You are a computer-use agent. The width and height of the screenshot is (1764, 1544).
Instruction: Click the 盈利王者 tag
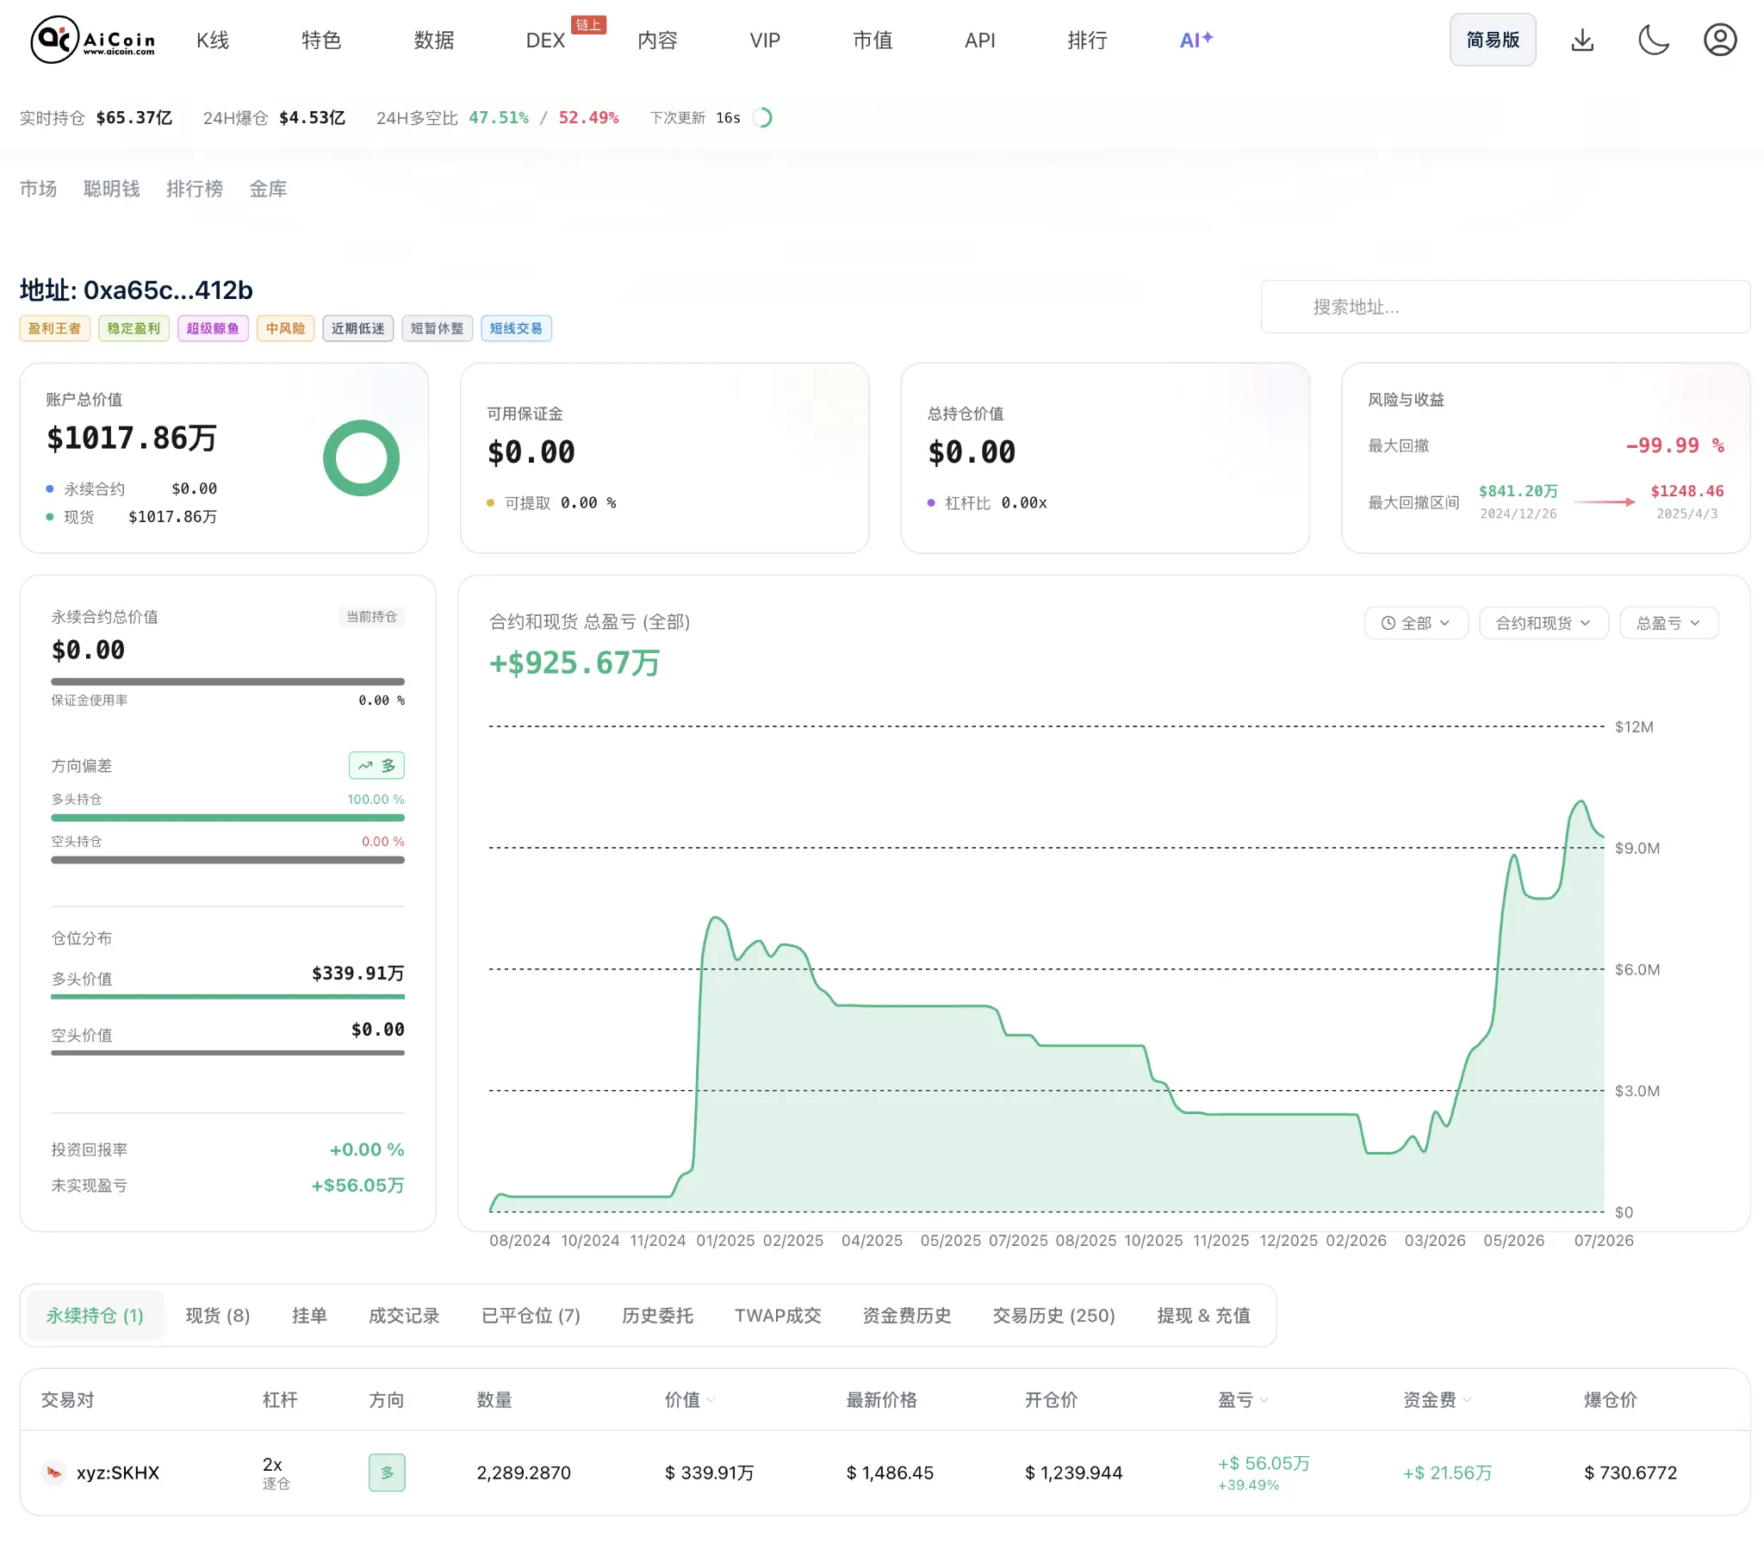pyautogui.click(x=54, y=328)
